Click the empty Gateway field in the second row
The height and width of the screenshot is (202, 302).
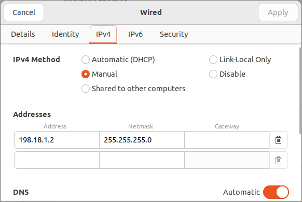coord(227,160)
